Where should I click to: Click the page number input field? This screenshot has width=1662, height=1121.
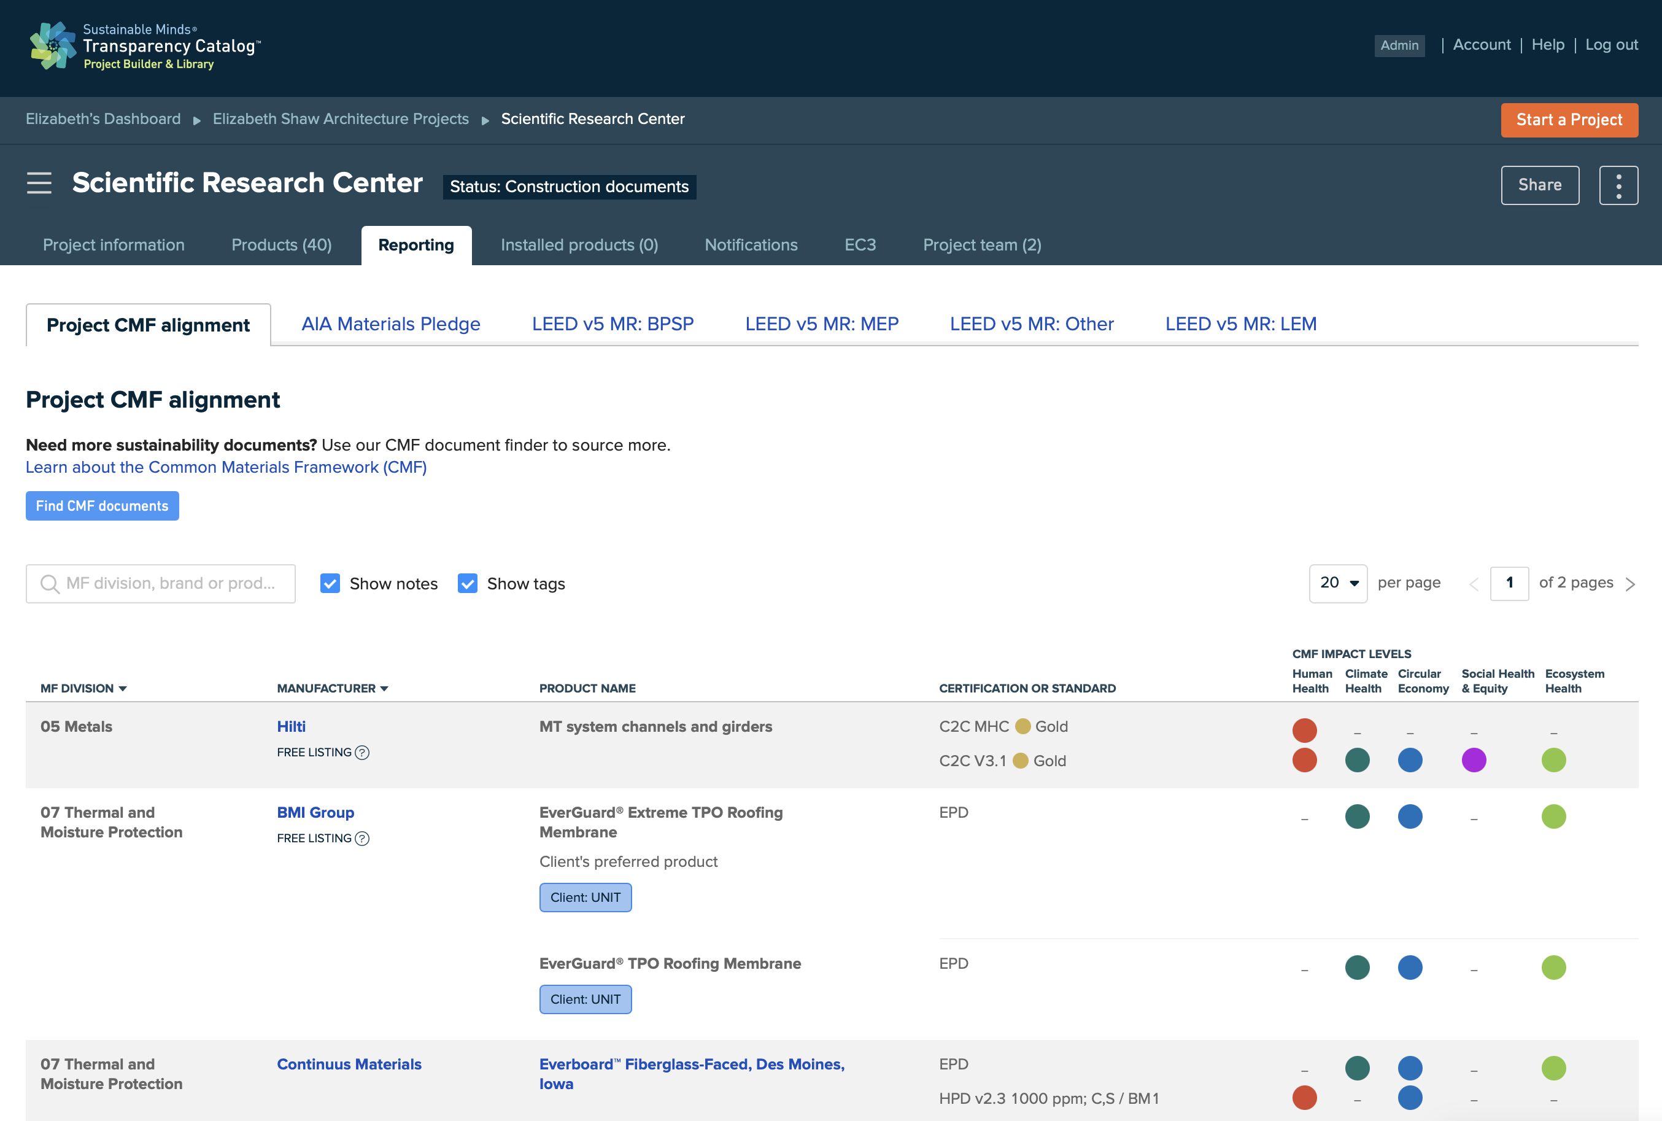pos(1509,583)
